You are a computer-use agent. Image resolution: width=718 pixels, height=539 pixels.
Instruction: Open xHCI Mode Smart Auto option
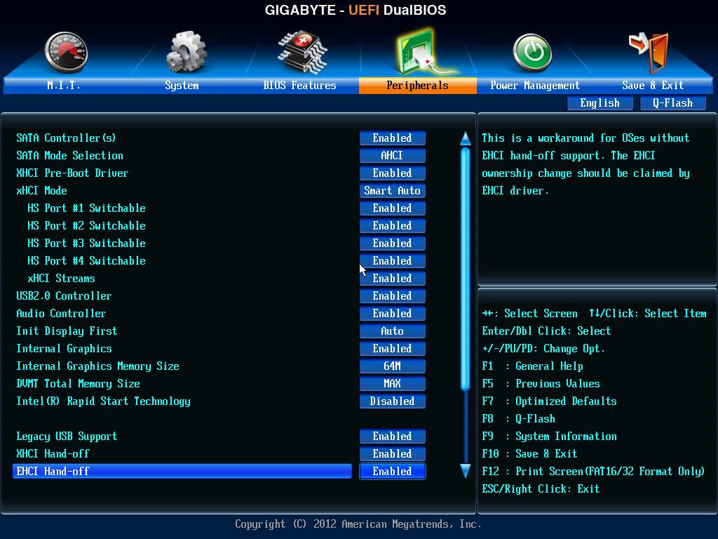(393, 191)
